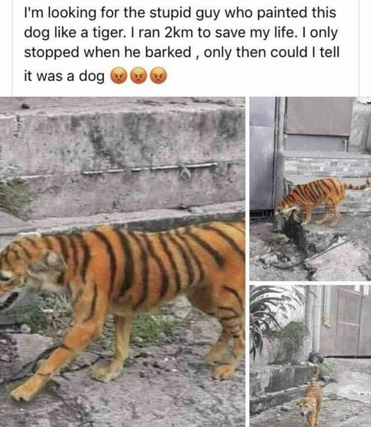Viewport: 371px width, 427px height.
Task: Click the text "it was a dog"
Action: (64, 76)
